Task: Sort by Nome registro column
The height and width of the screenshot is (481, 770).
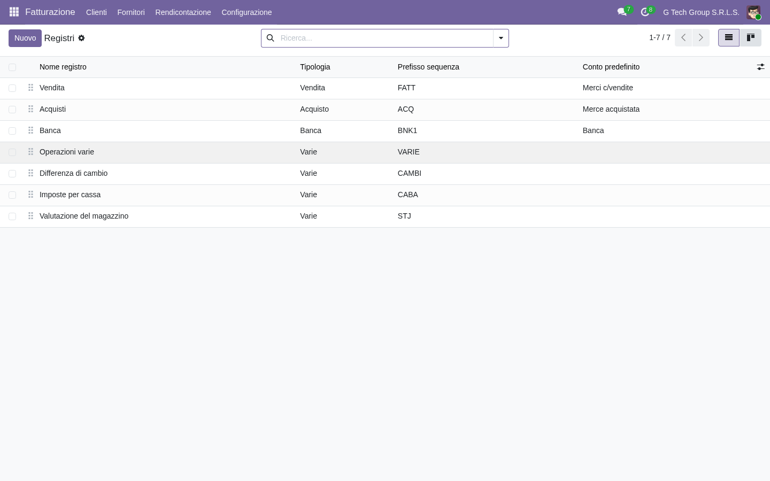Action: [63, 67]
